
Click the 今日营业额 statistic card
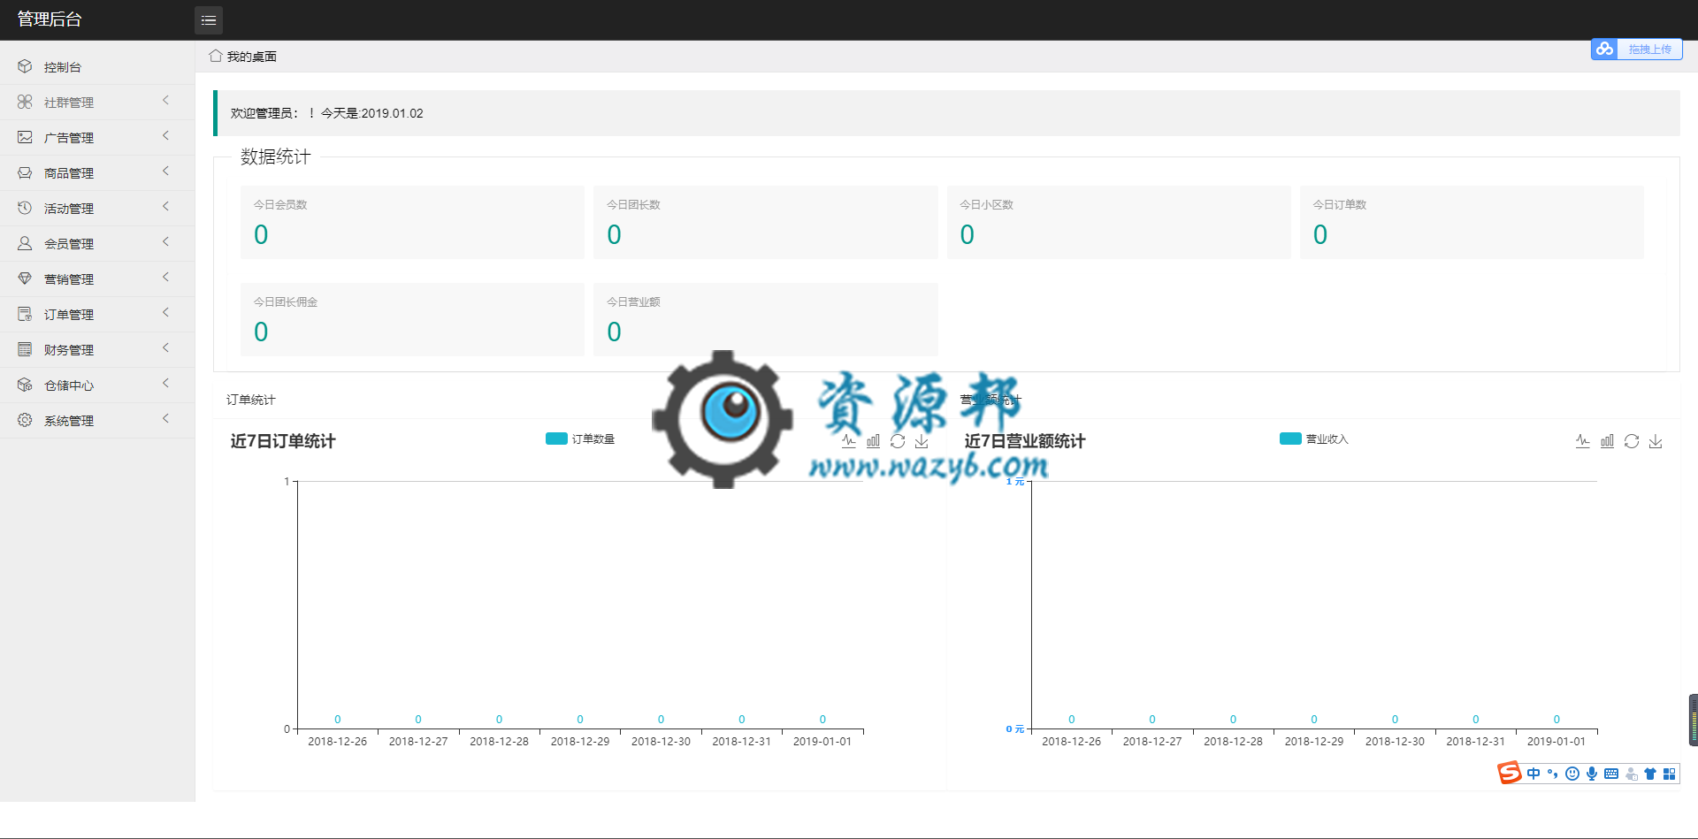click(x=765, y=319)
